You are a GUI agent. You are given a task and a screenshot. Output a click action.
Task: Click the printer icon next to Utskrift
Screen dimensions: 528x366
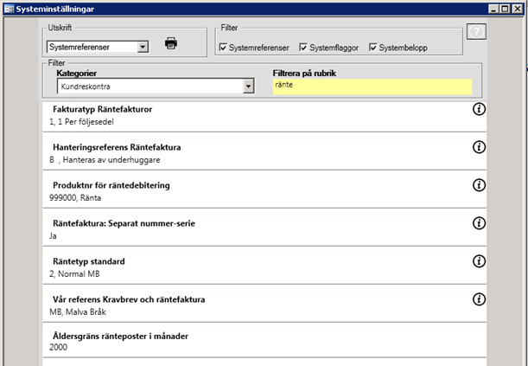pos(171,44)
